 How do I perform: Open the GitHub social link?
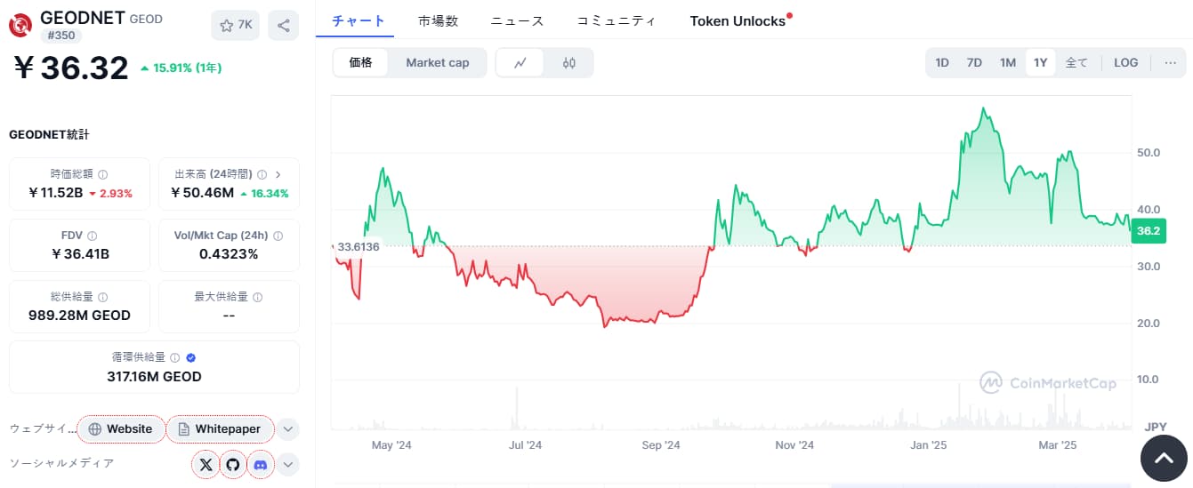pyautogui.click(x=233, y=464)
